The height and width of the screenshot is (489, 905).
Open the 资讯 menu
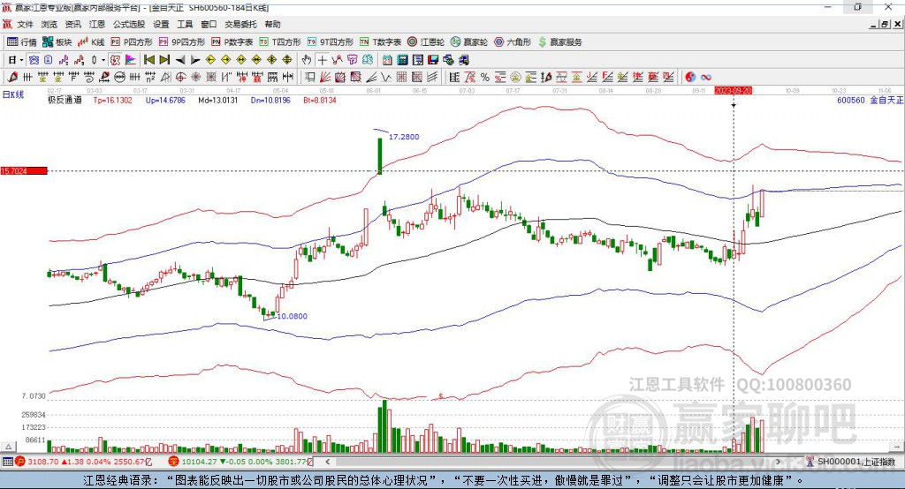coord(72,24)
